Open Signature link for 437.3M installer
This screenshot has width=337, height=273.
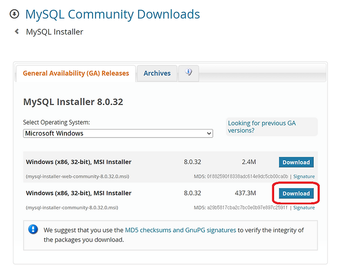point(304,207)
